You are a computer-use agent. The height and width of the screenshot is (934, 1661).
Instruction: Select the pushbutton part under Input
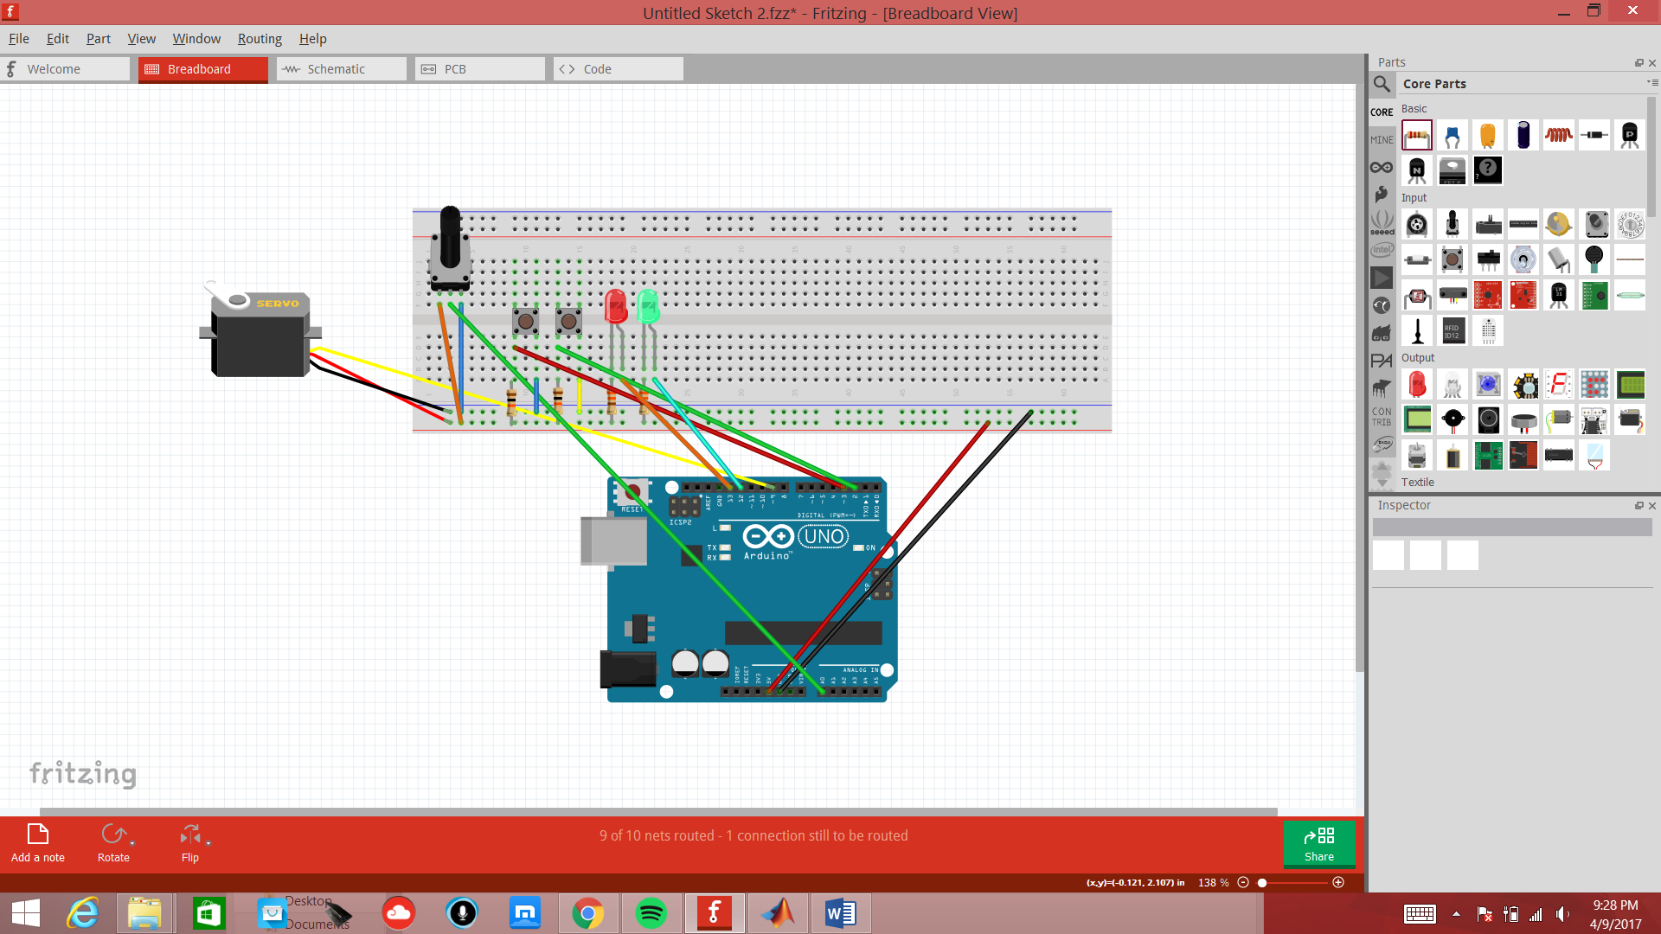click(x=1453, y=259)
